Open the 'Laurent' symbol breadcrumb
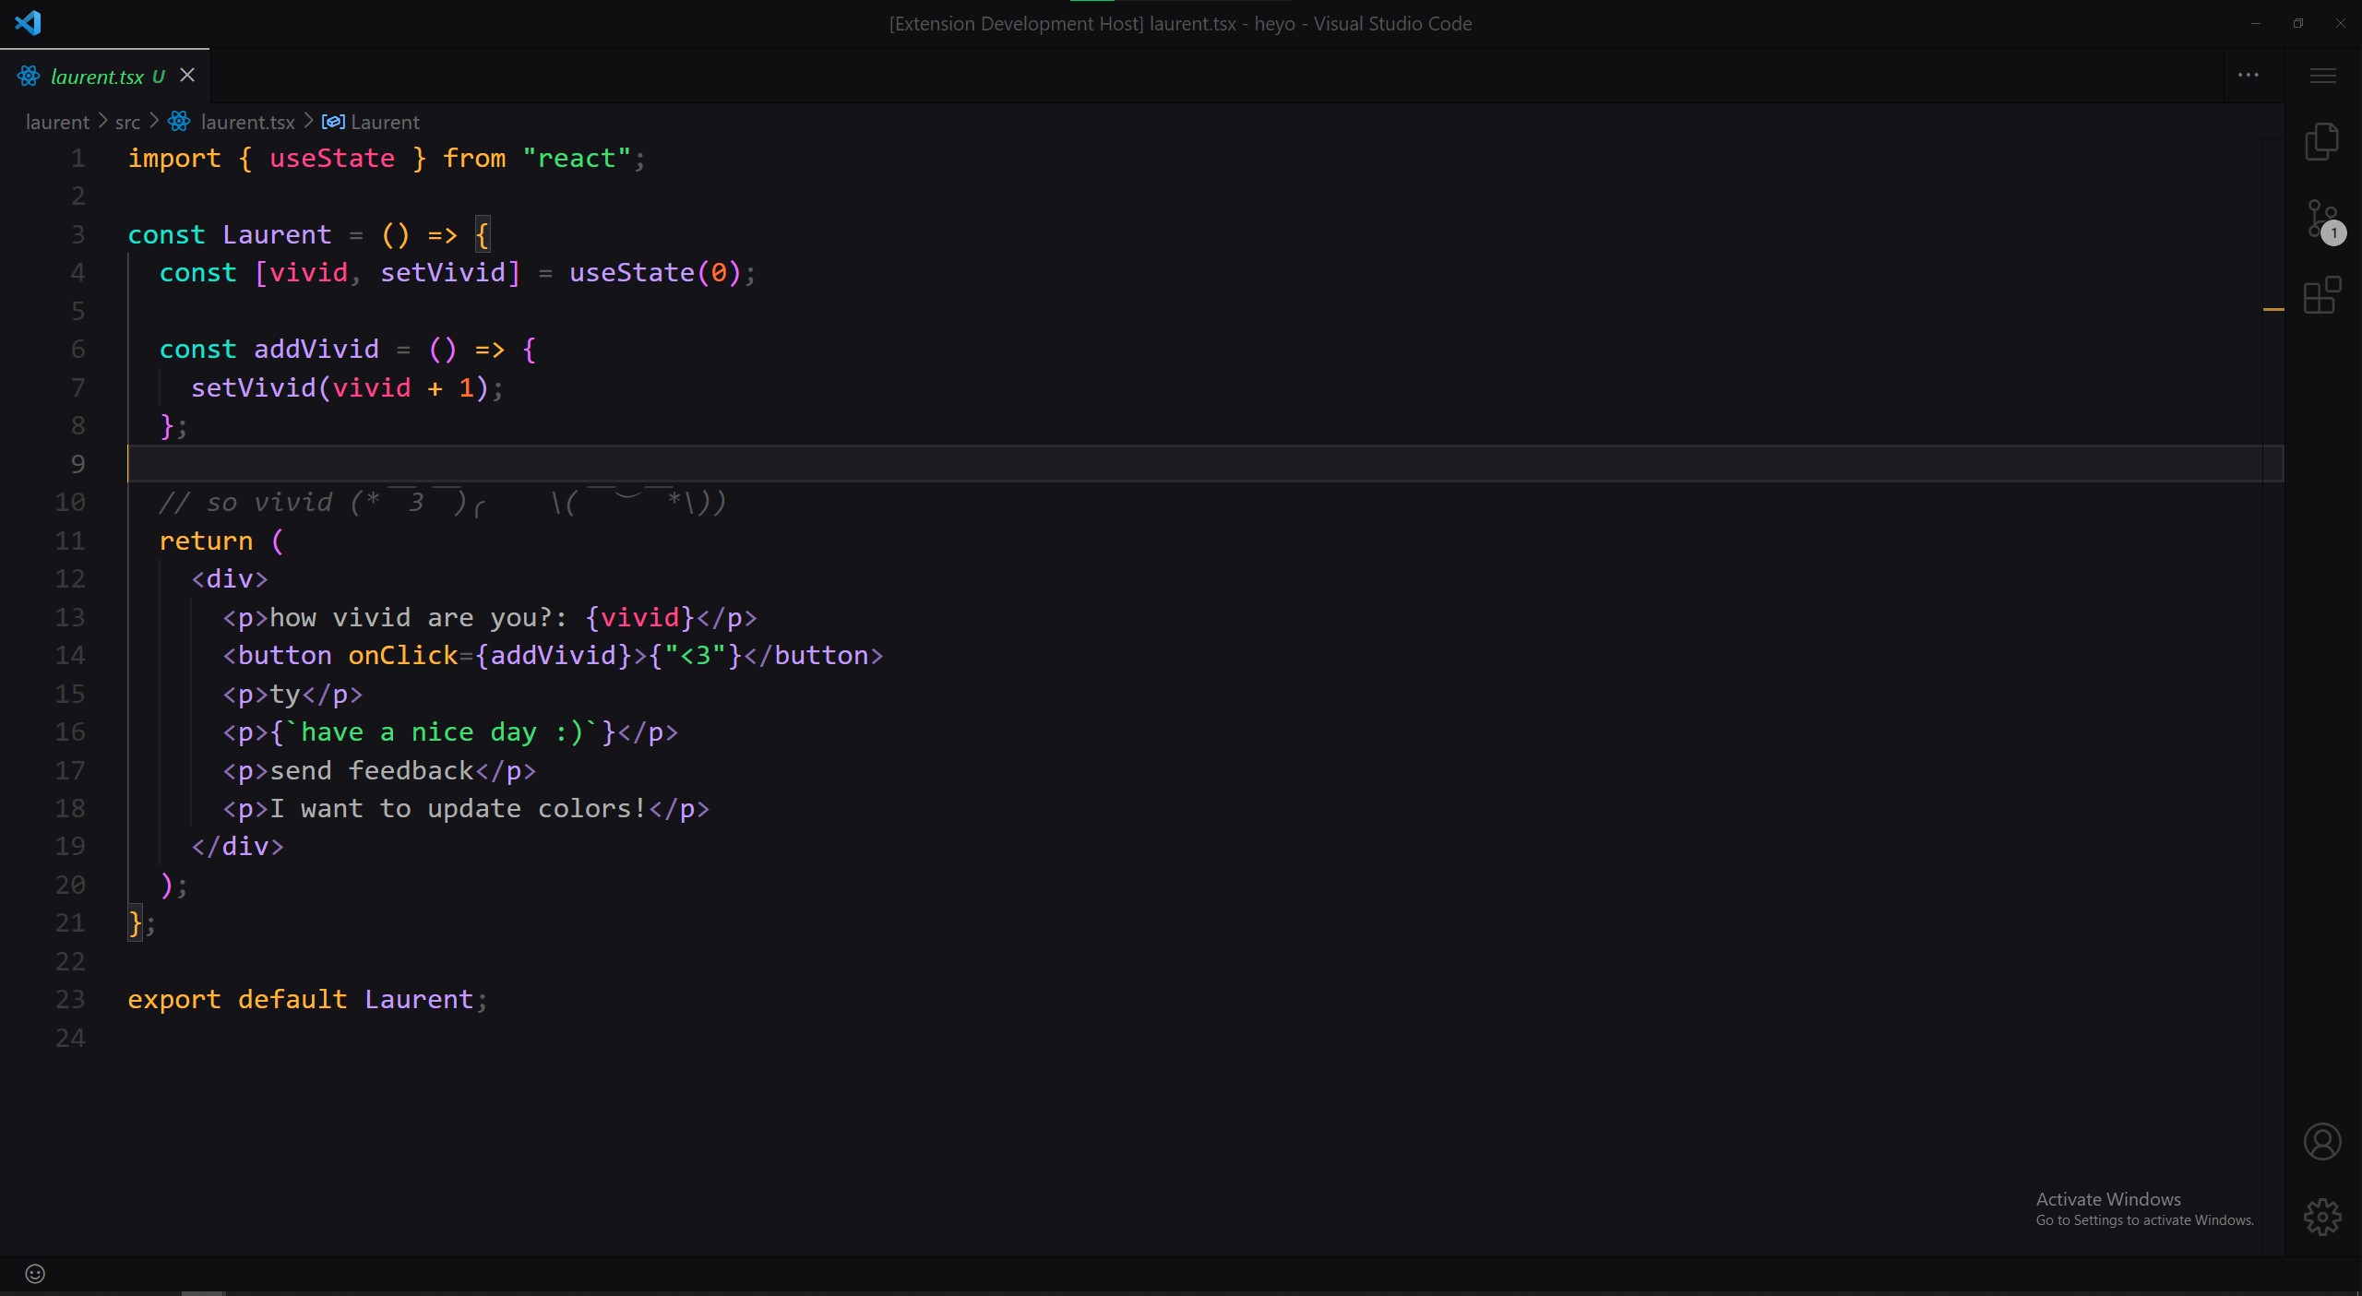 coord(384,122)
